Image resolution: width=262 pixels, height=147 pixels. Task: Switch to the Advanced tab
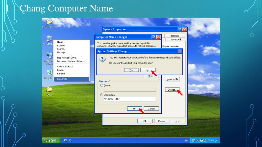click(176, 40)
